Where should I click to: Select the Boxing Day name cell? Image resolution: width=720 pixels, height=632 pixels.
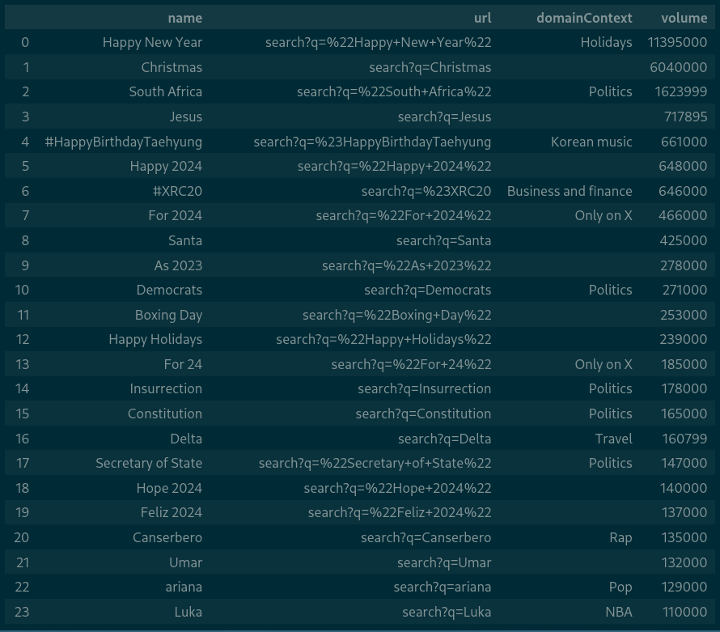coord(168,315)
